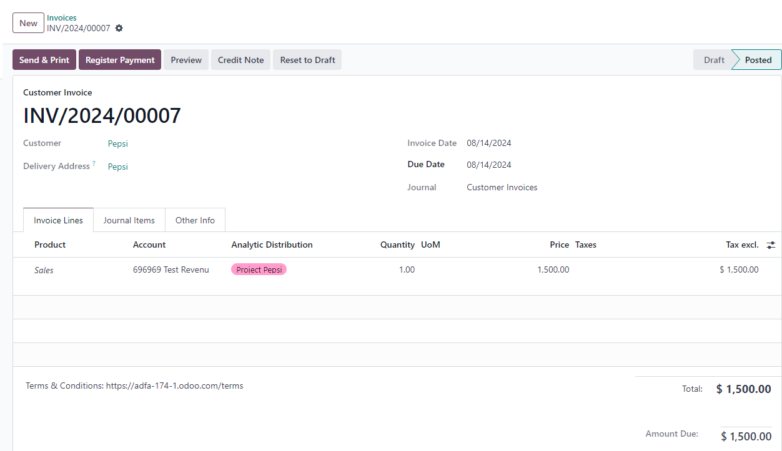Click the Amount Due $ 1,500.00 value

click(x=746, y=437)
